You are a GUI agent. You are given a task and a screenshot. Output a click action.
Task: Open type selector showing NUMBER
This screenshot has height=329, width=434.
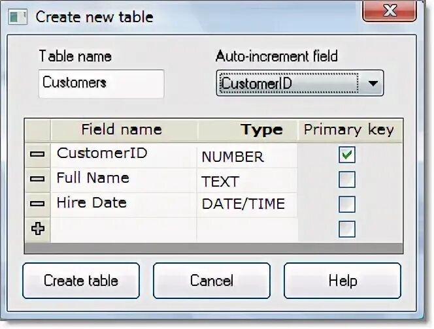coord(246,157)
